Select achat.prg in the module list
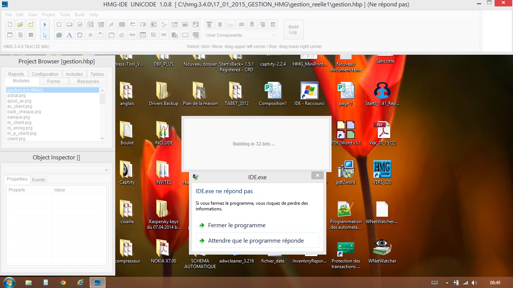The image size is (513, 288). point(17,96)
